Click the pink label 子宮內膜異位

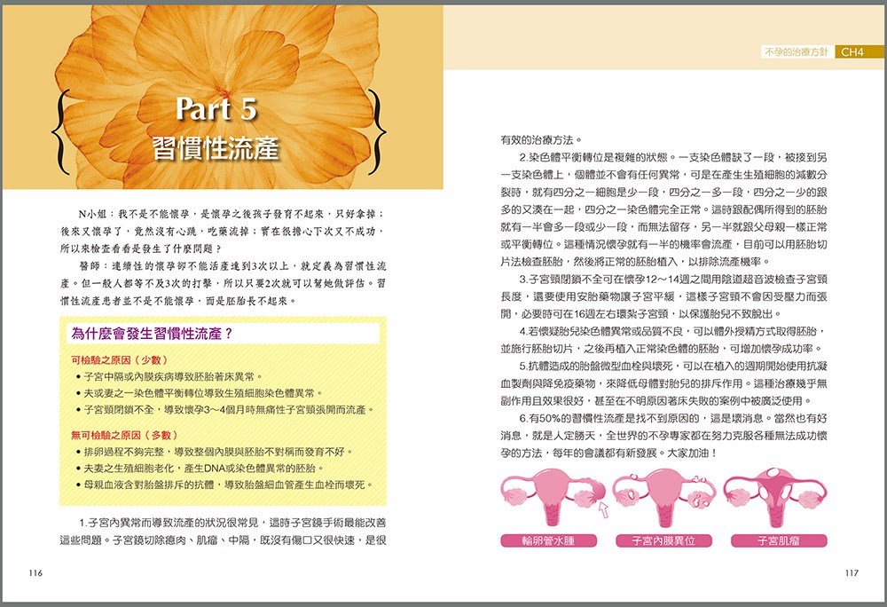663,540
